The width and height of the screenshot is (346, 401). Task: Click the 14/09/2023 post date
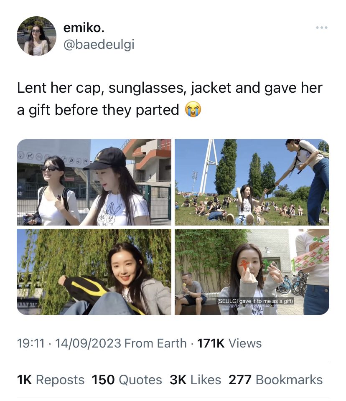point(88,343)
